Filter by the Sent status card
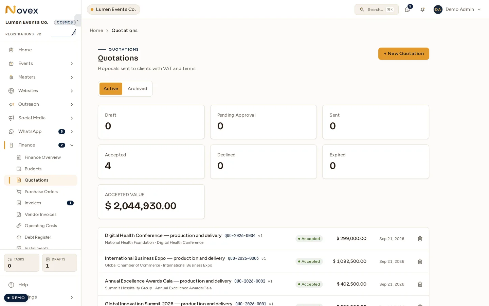This screenshot has height=306, width=489. [x=376, y=122]
